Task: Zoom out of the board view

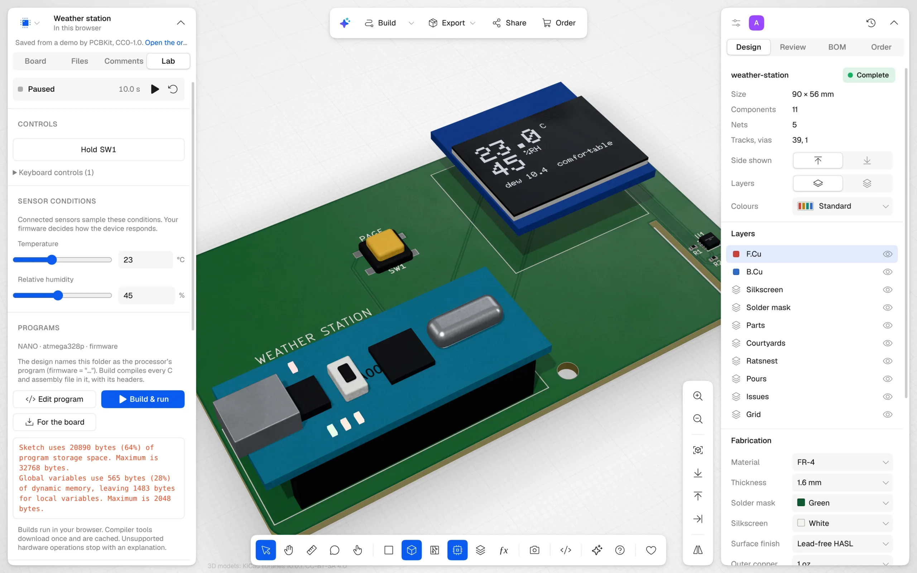Action: (x=698, y=419)
